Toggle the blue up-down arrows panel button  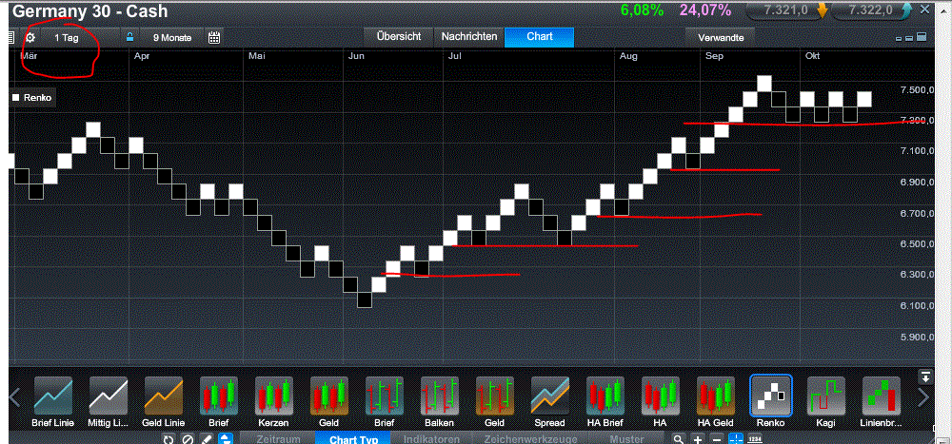coord(226,439)
